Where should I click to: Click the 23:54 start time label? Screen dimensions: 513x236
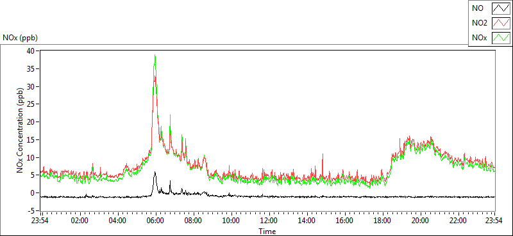click(40, 220)
